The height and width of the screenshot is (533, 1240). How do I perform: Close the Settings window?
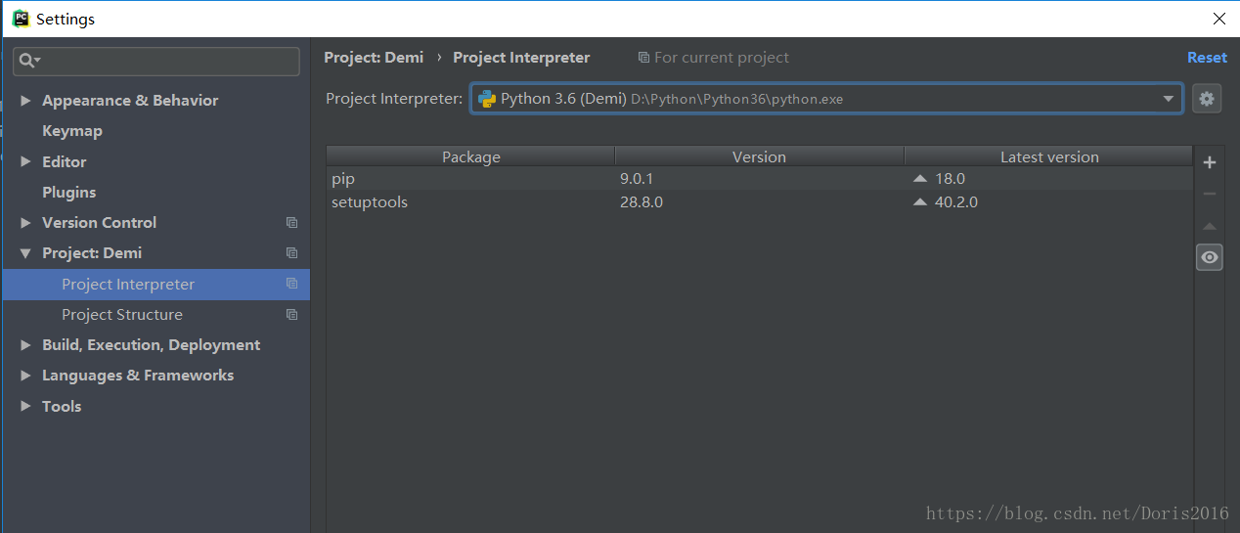click(1218, 19)
